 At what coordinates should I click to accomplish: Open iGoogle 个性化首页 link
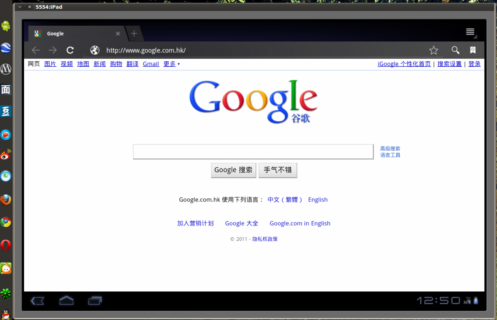[x=404, y=64]
